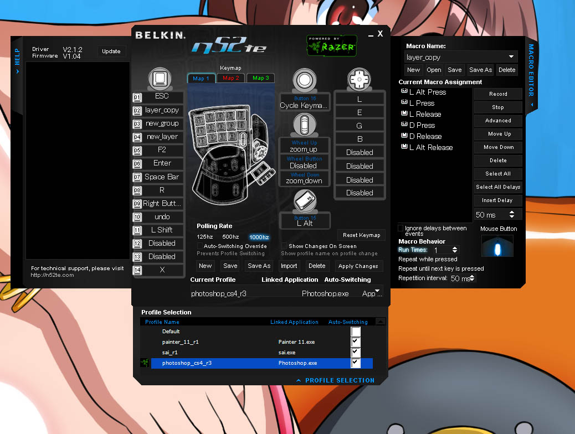Select Repeat while pressed macro behavior
This screenshot has height=434, width=575.
428,259
